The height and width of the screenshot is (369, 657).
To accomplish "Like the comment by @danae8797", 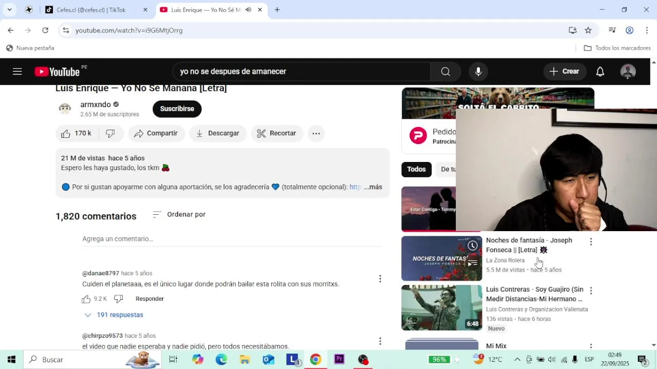I will (x=86, y=299).
